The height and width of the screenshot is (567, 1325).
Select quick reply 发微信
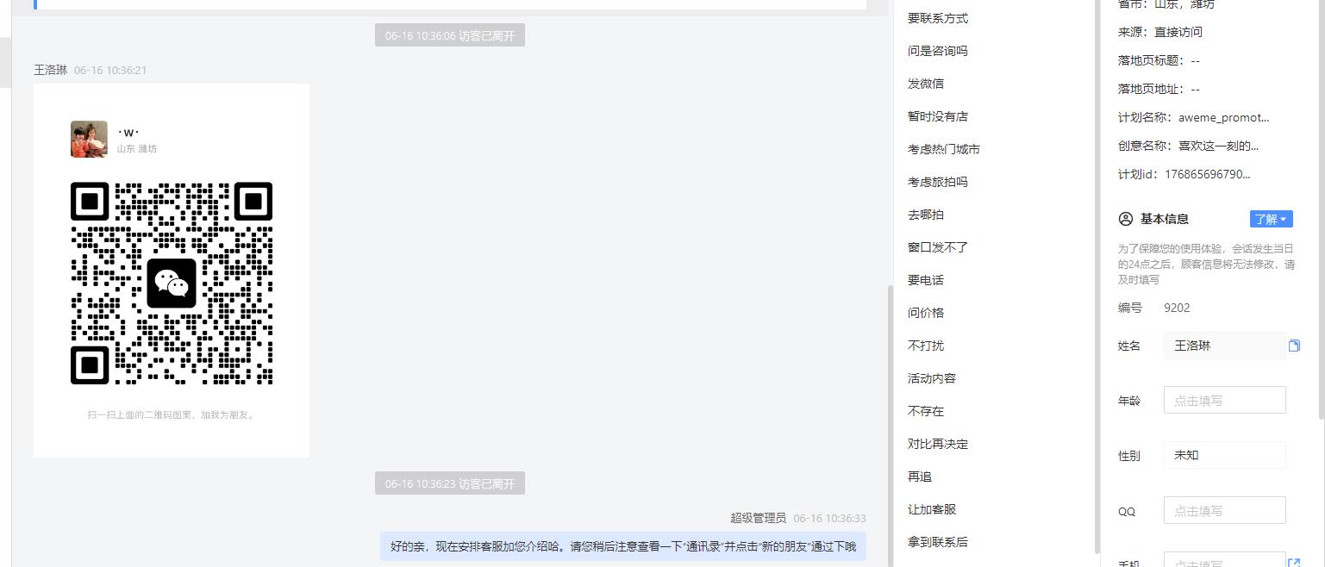pyautogui.click(x=925, y=84)
